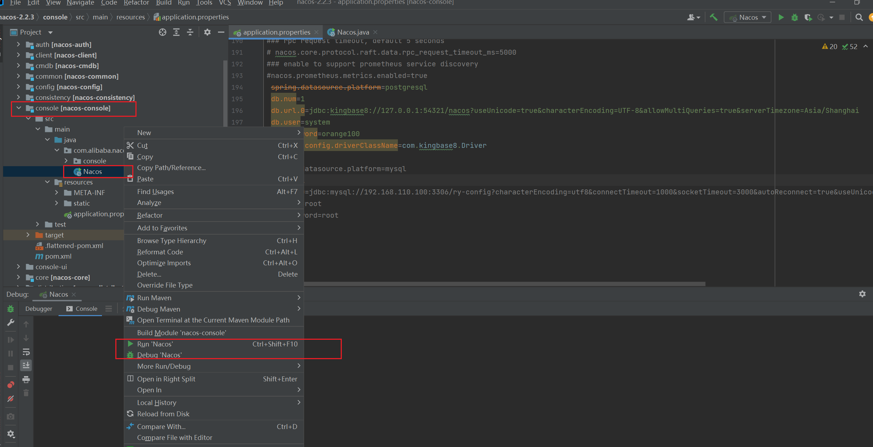The width and height of the screenshot is (873, 447).
Task: Expand the core [nacos-core] module
Action: tap(18, 277)
